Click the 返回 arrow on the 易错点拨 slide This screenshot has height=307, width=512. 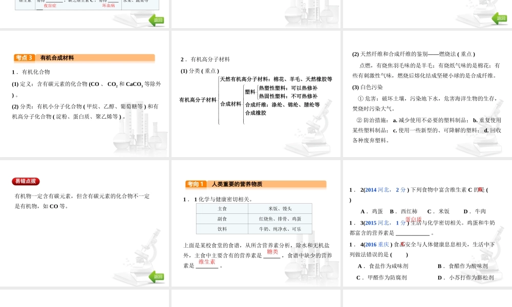coord(156,277)
